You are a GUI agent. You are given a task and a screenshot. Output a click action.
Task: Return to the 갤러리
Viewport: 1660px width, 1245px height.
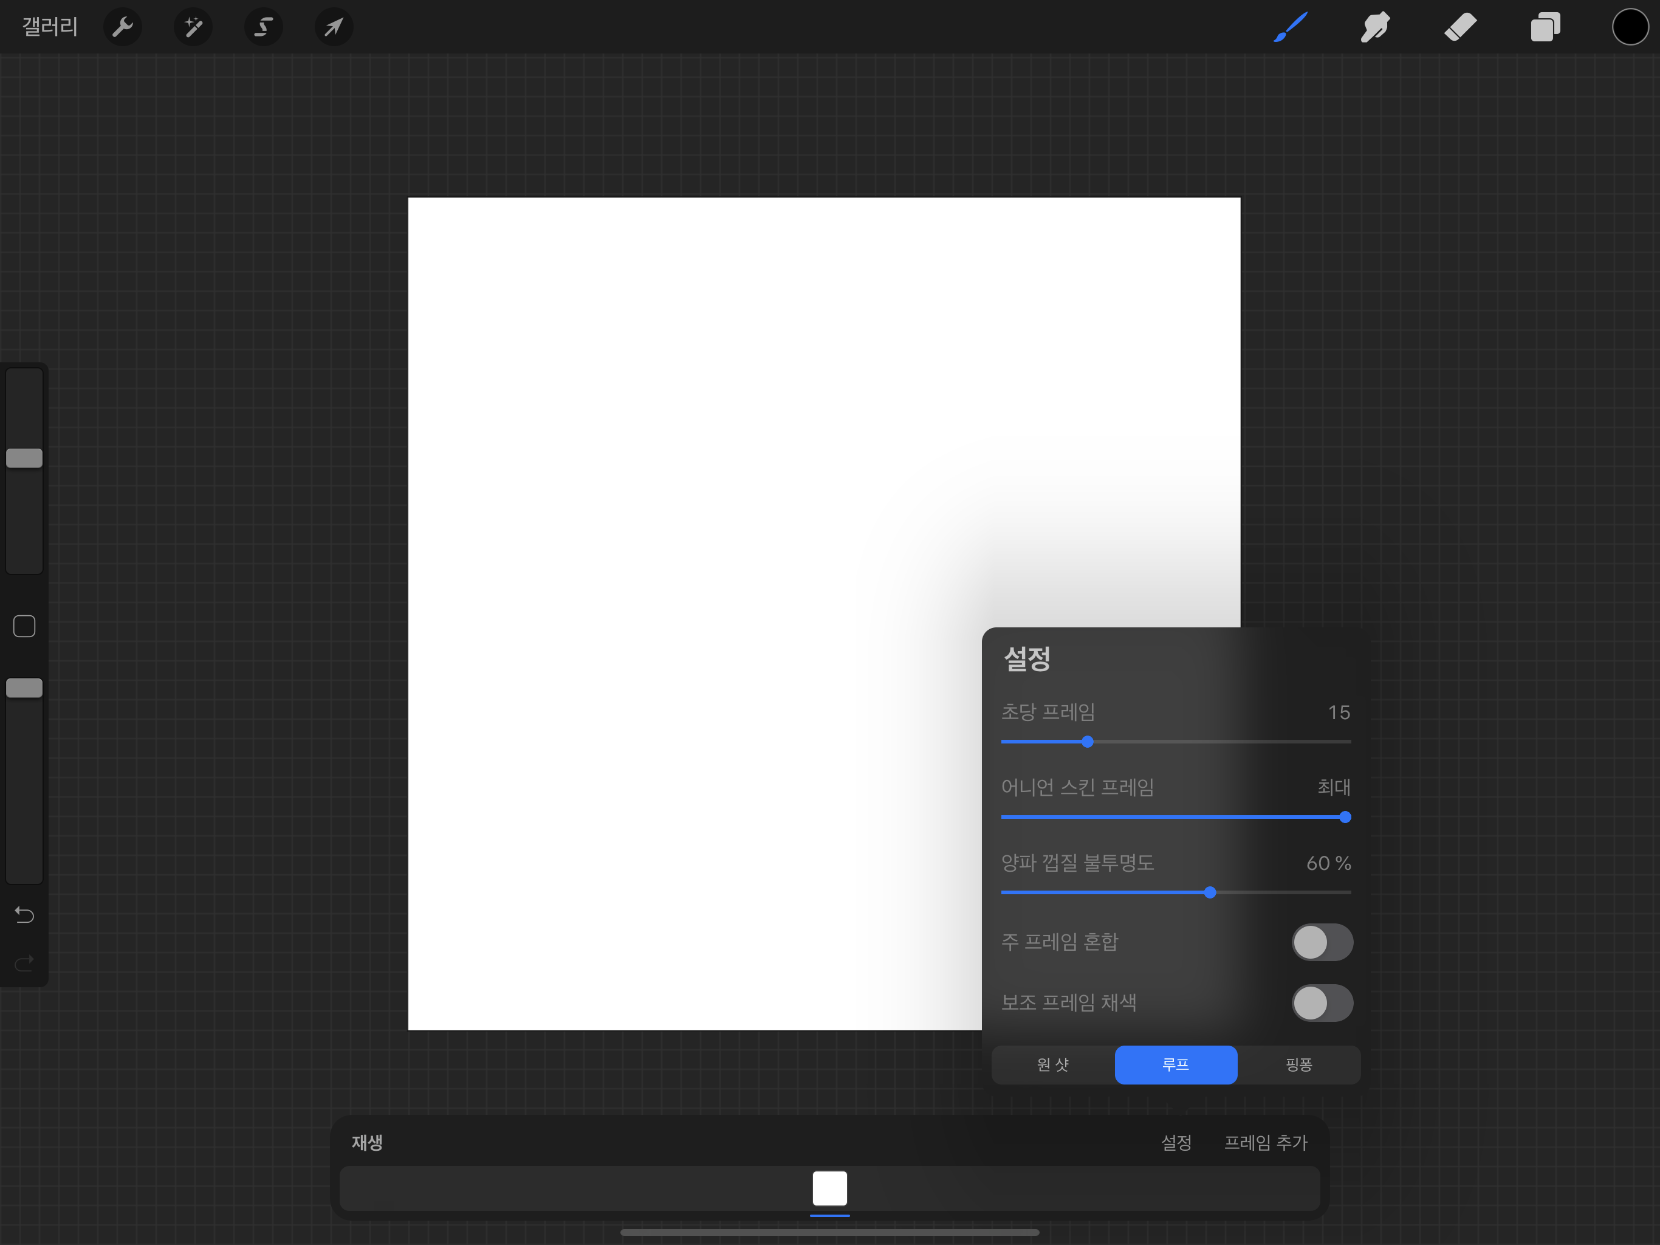point(50,28)
